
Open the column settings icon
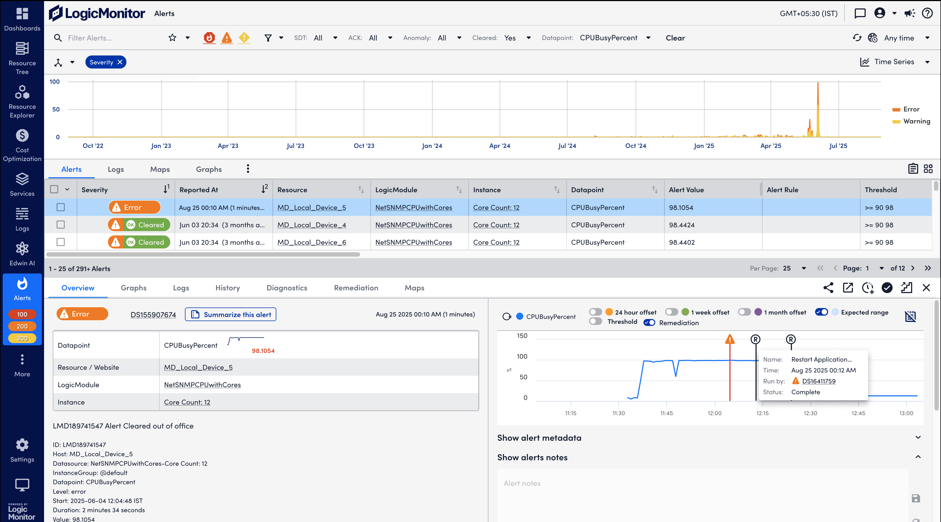click(913, 168)
